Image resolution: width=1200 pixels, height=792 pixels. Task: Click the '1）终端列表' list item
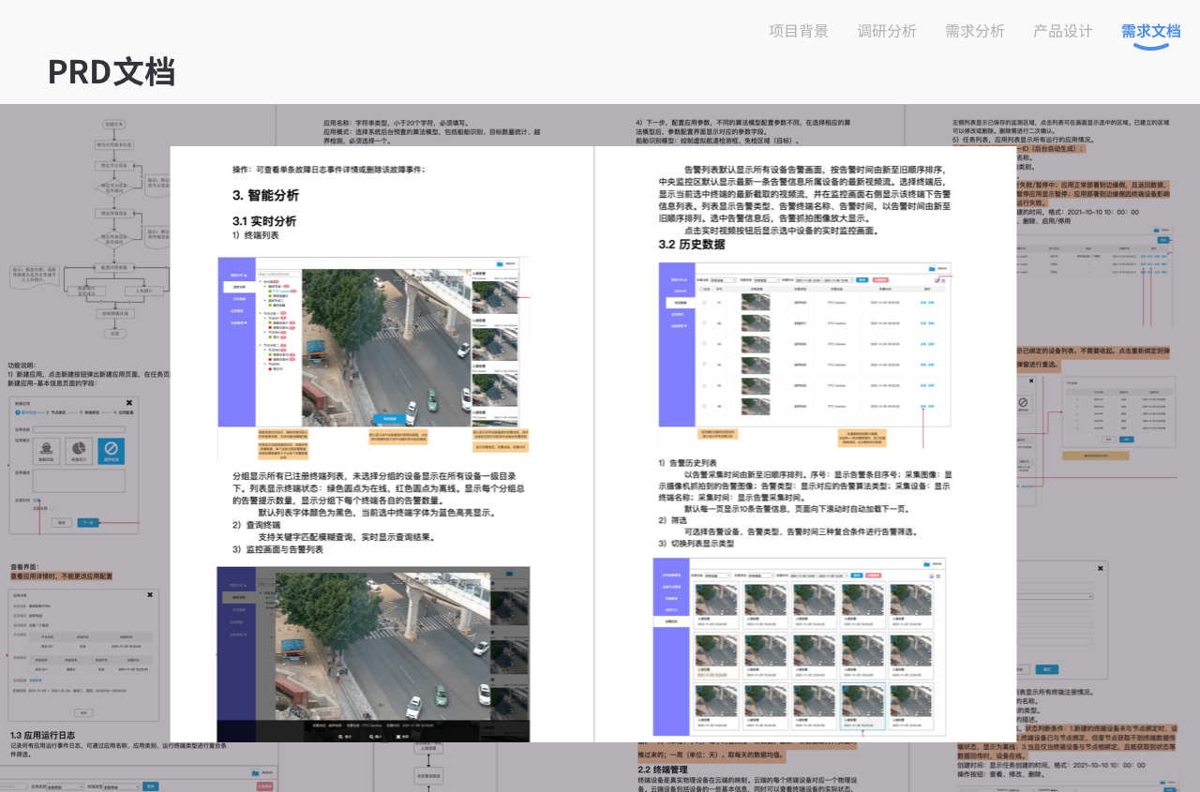pos(256,235)
